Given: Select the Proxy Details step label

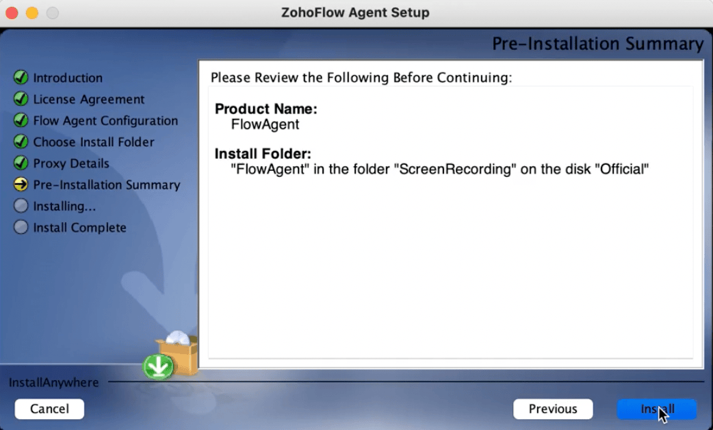Looking at the screenshot, I should click(x=71, y=163).
